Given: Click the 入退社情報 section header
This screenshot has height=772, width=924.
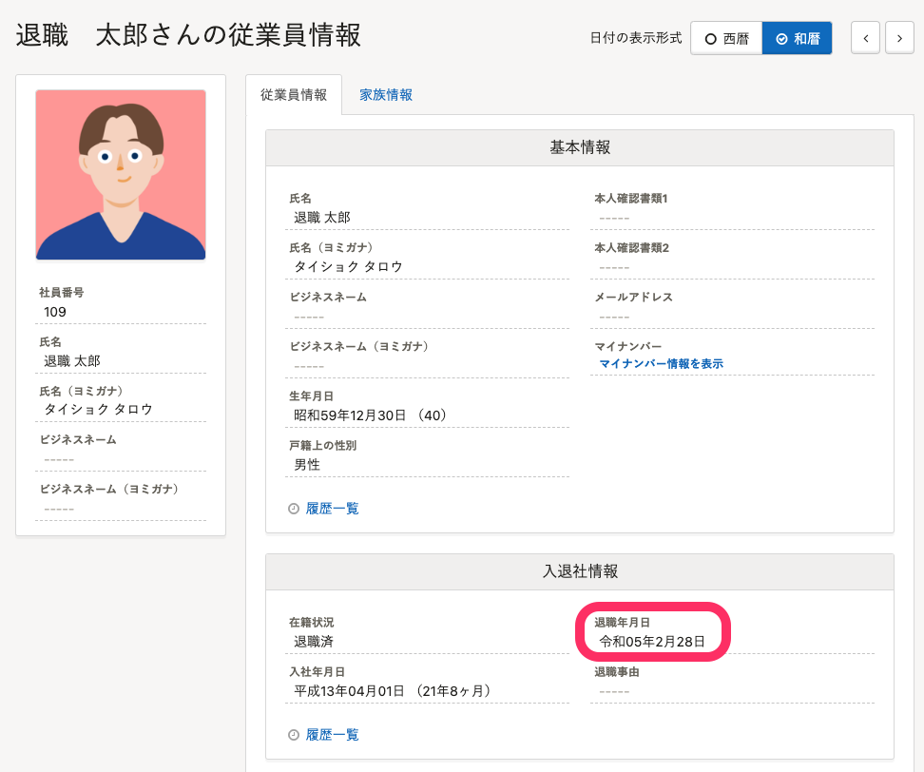Looking at the screenshot, I should coord(580,571).
